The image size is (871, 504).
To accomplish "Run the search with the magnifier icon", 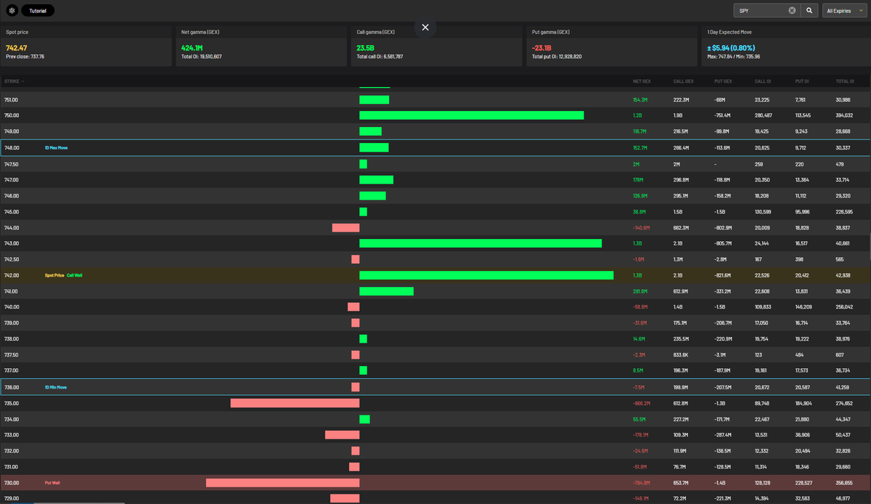I will pos(809,11).
